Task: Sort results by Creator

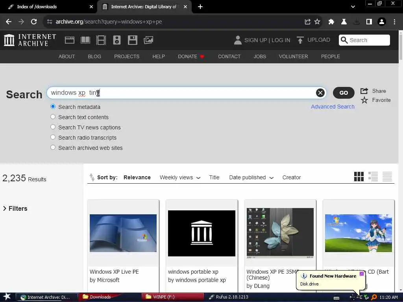Action: [x=292, y=177]
